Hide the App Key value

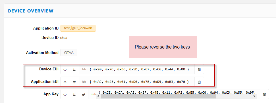pyautogui.click(x=84, y=94)
